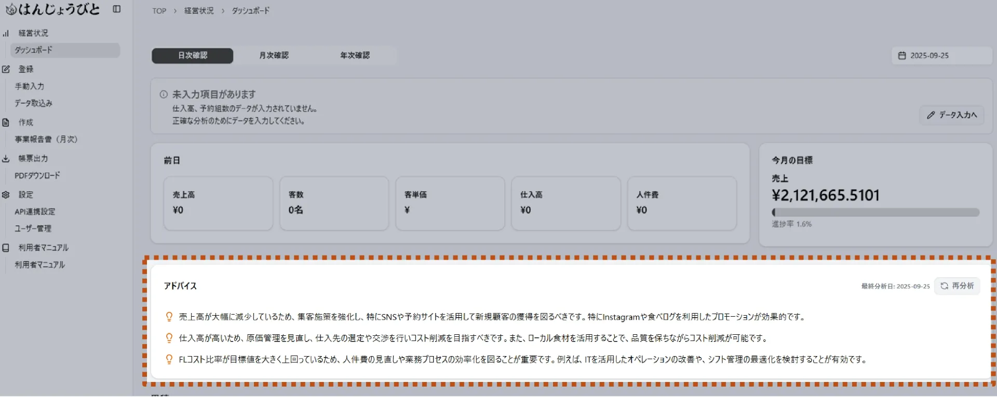Open ダッシュボード in the sidebar

[65, 50]
